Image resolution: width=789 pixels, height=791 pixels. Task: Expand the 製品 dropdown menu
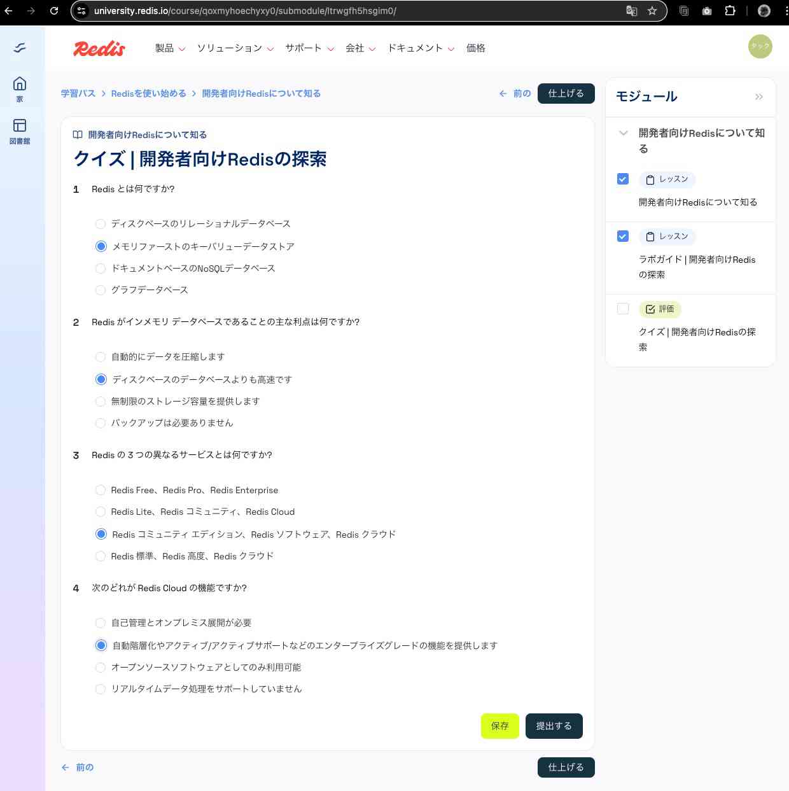[170, 48]
